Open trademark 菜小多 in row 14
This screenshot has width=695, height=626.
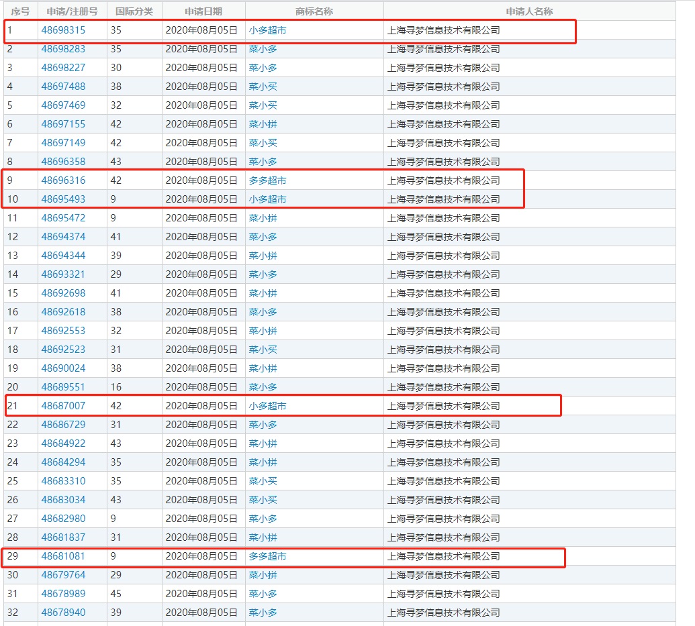point(263,274)
